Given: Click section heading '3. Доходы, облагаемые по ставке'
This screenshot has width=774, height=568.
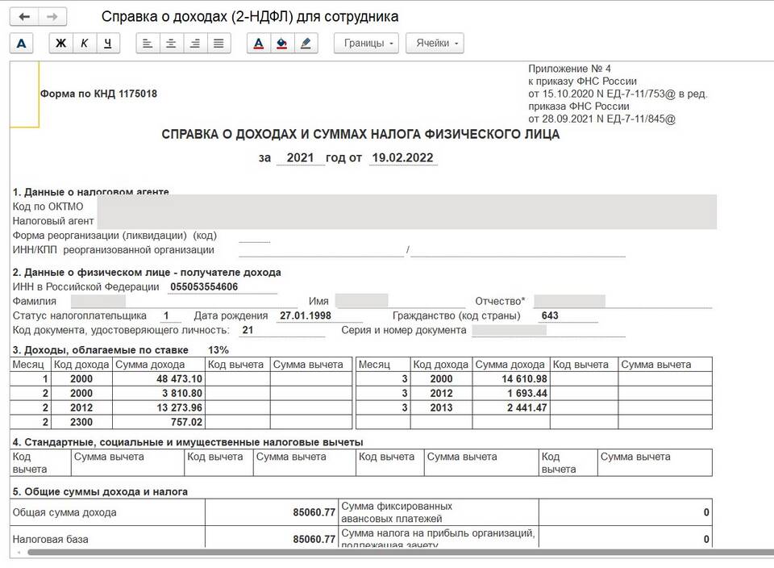Looking at the screenshot, I should tap(101, 350).
